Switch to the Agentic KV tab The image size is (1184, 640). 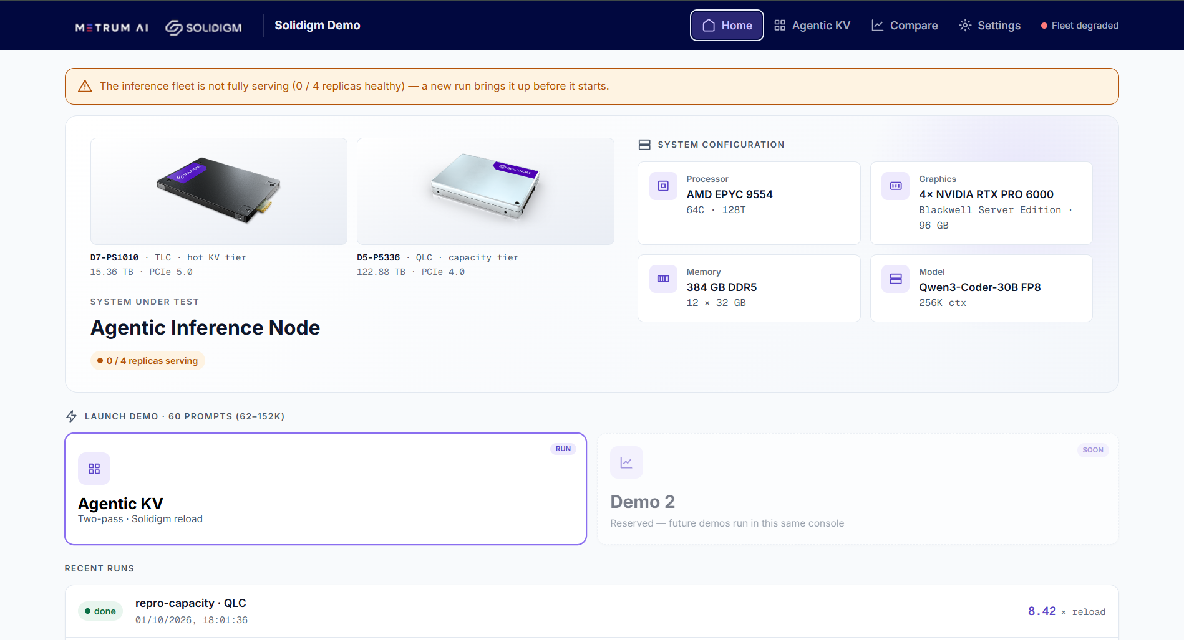812,26
